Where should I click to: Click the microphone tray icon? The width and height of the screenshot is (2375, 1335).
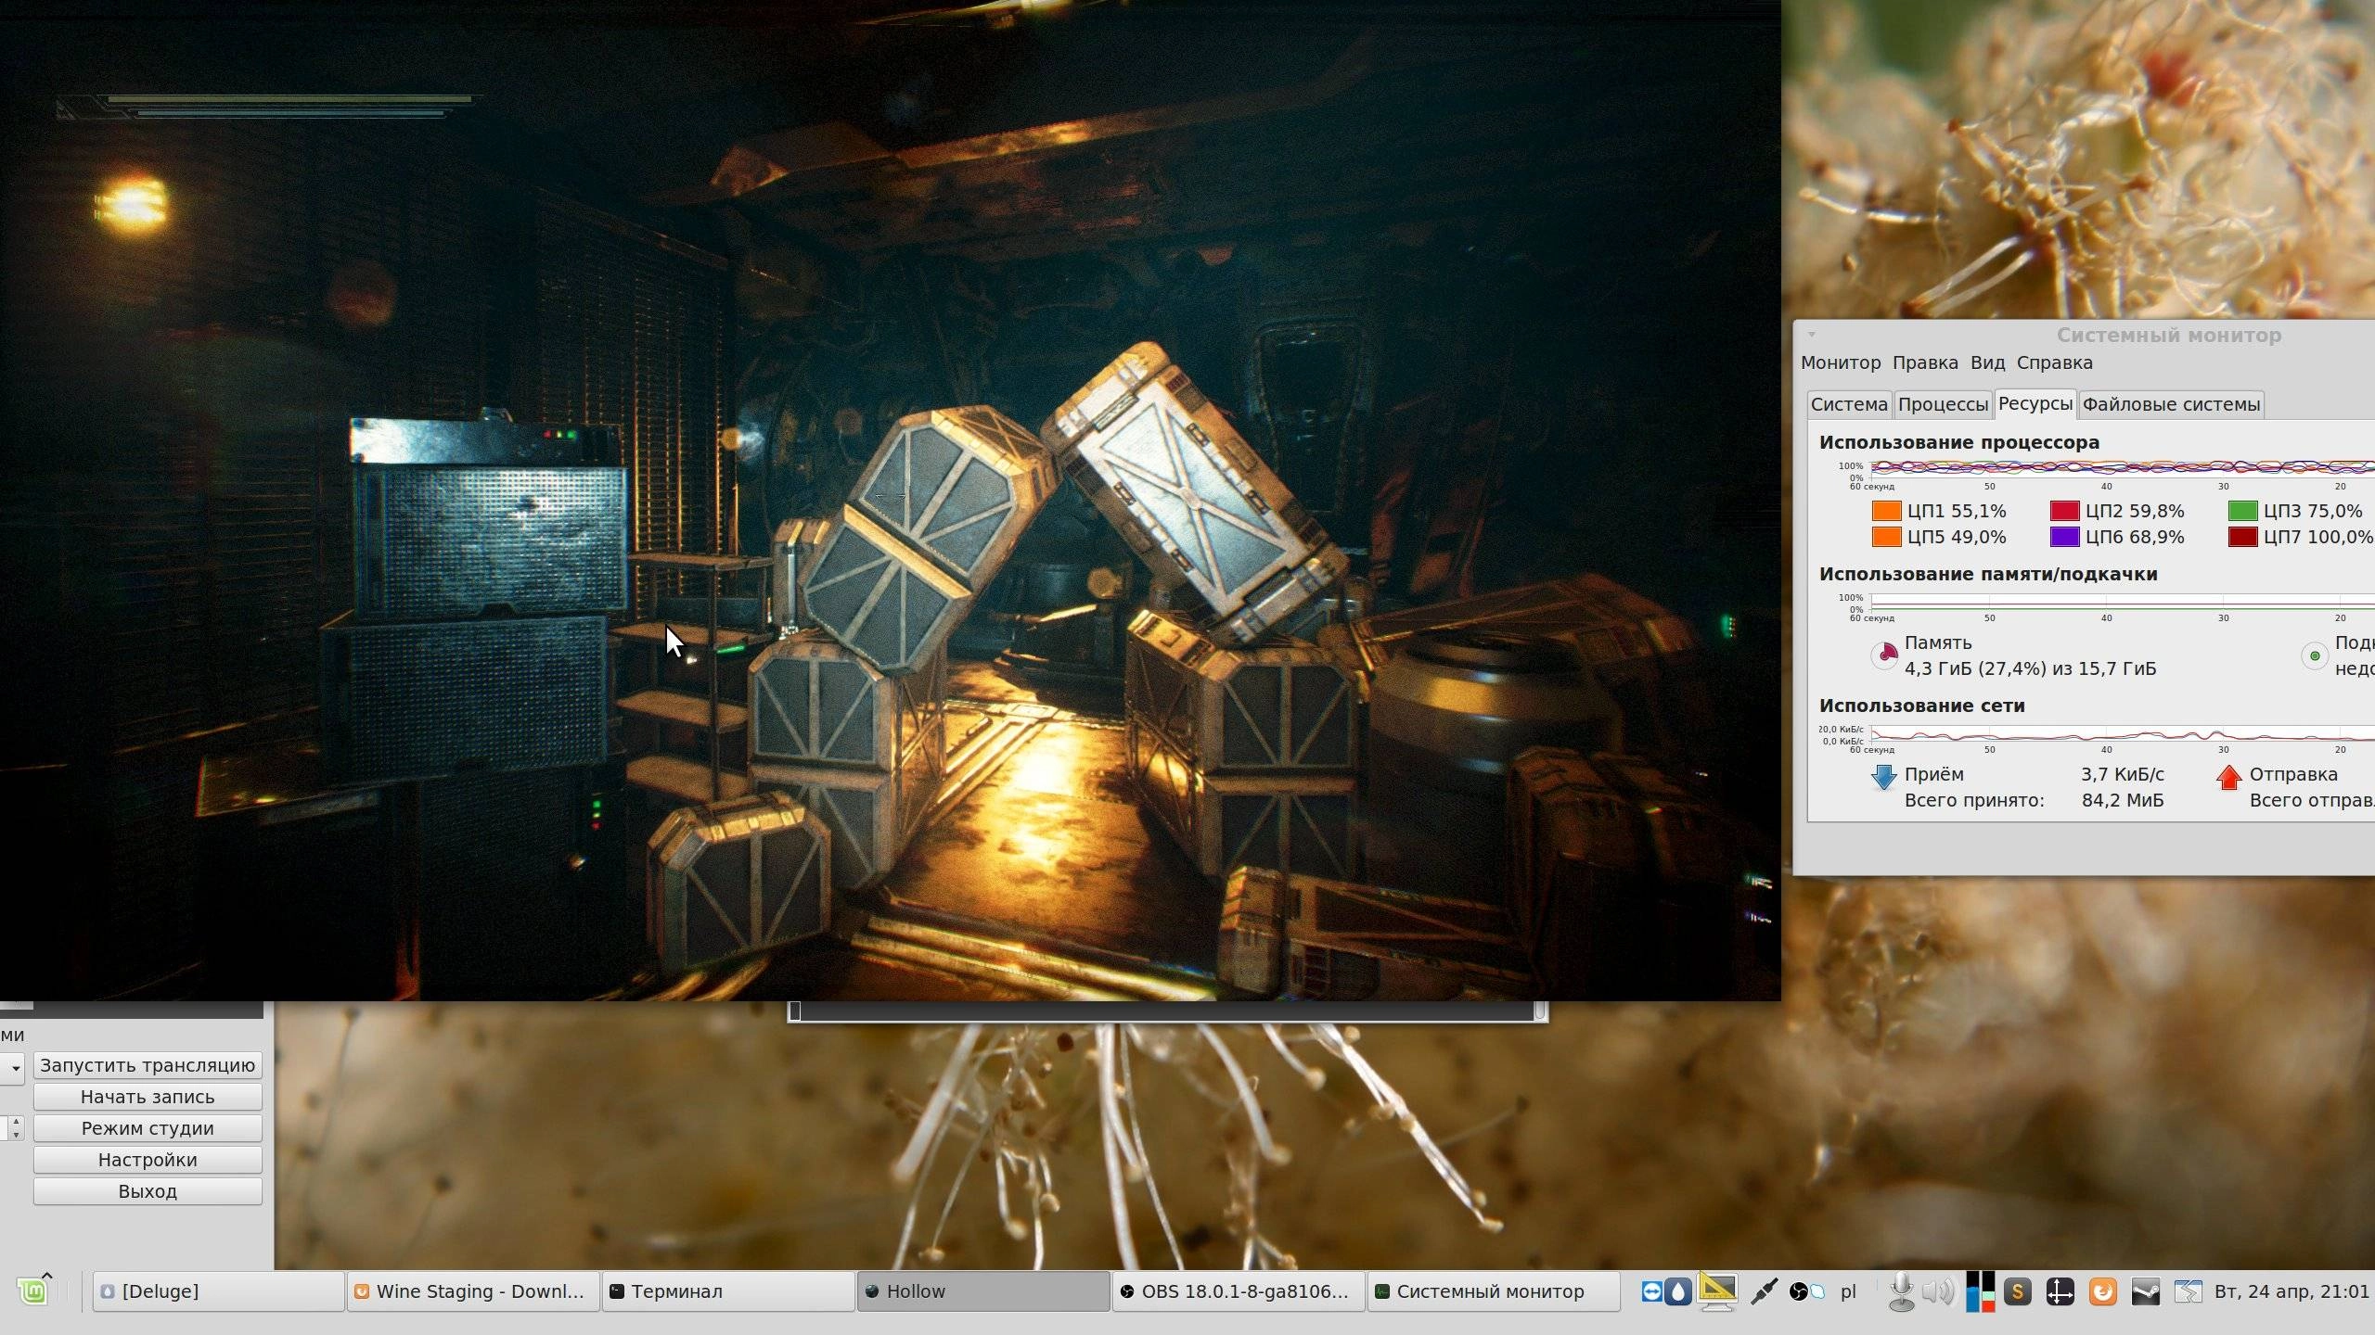click(x=1901, y=1291)
